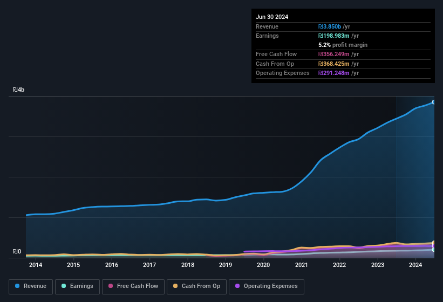Click the 2019 x-axis label
The width and height of the screenshot is (443, 302).
[x=226, y=265]
